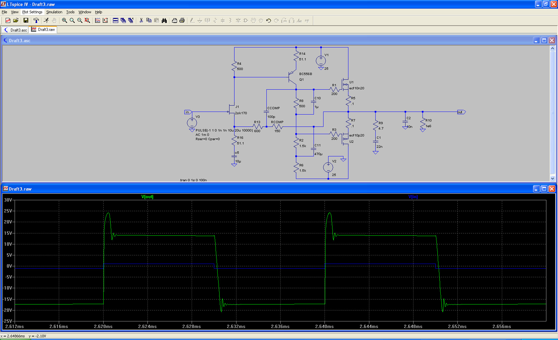Create a new schematic from toolbar
This screenshot has height=340, width=558.
point(8,21)
